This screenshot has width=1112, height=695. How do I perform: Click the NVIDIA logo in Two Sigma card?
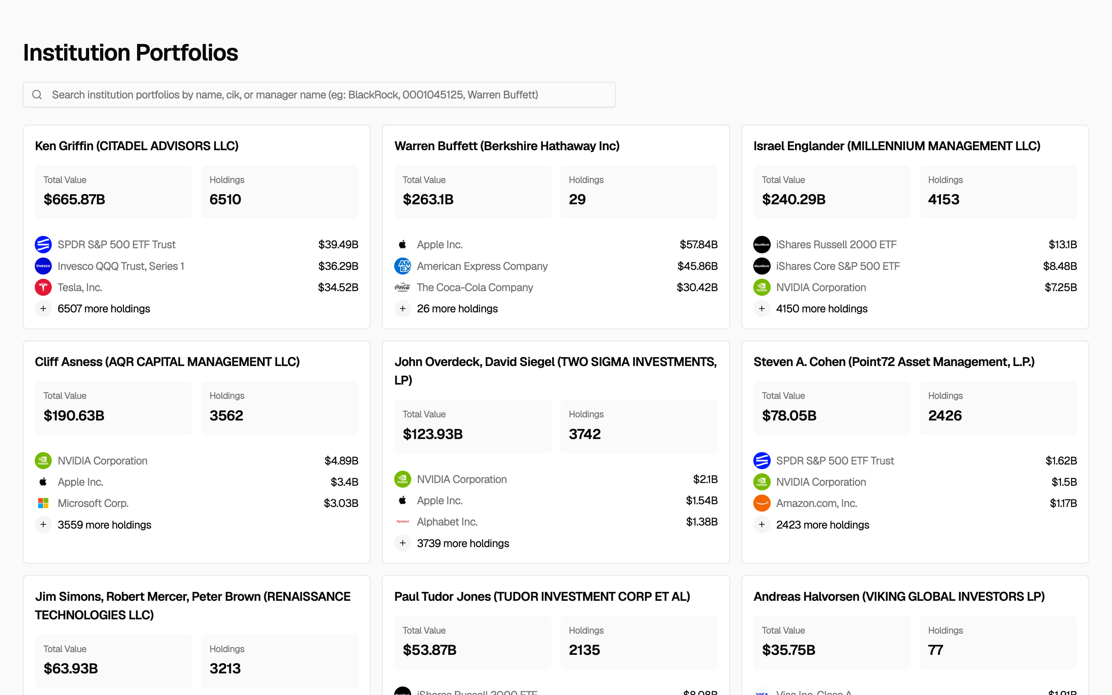403,480
